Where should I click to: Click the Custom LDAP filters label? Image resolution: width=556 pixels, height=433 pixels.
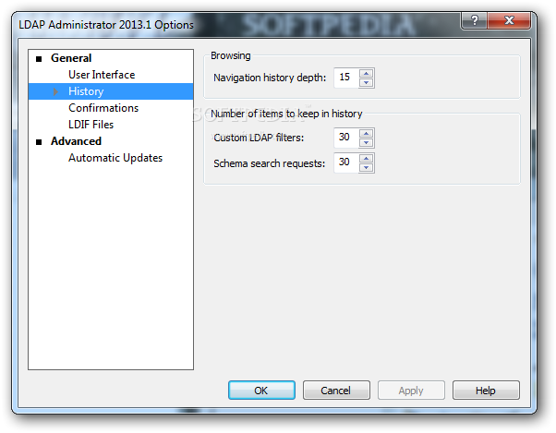click(x=259, y=138)
